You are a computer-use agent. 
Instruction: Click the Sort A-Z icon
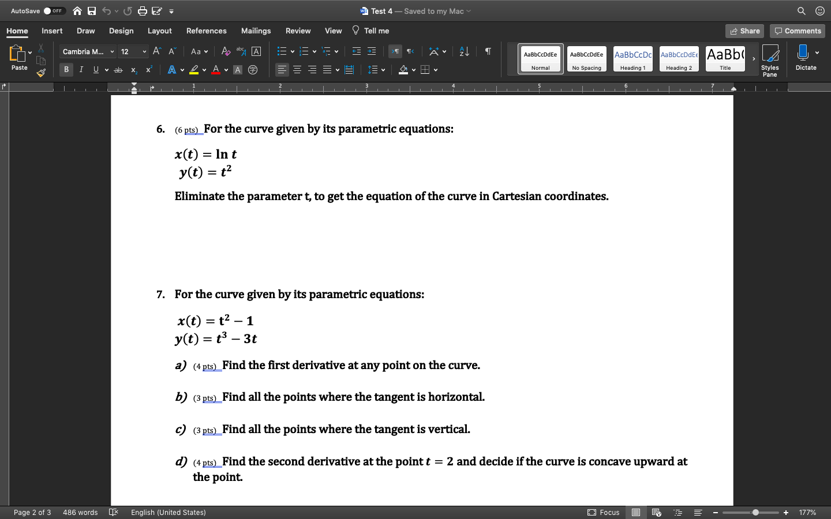(464, 51)
